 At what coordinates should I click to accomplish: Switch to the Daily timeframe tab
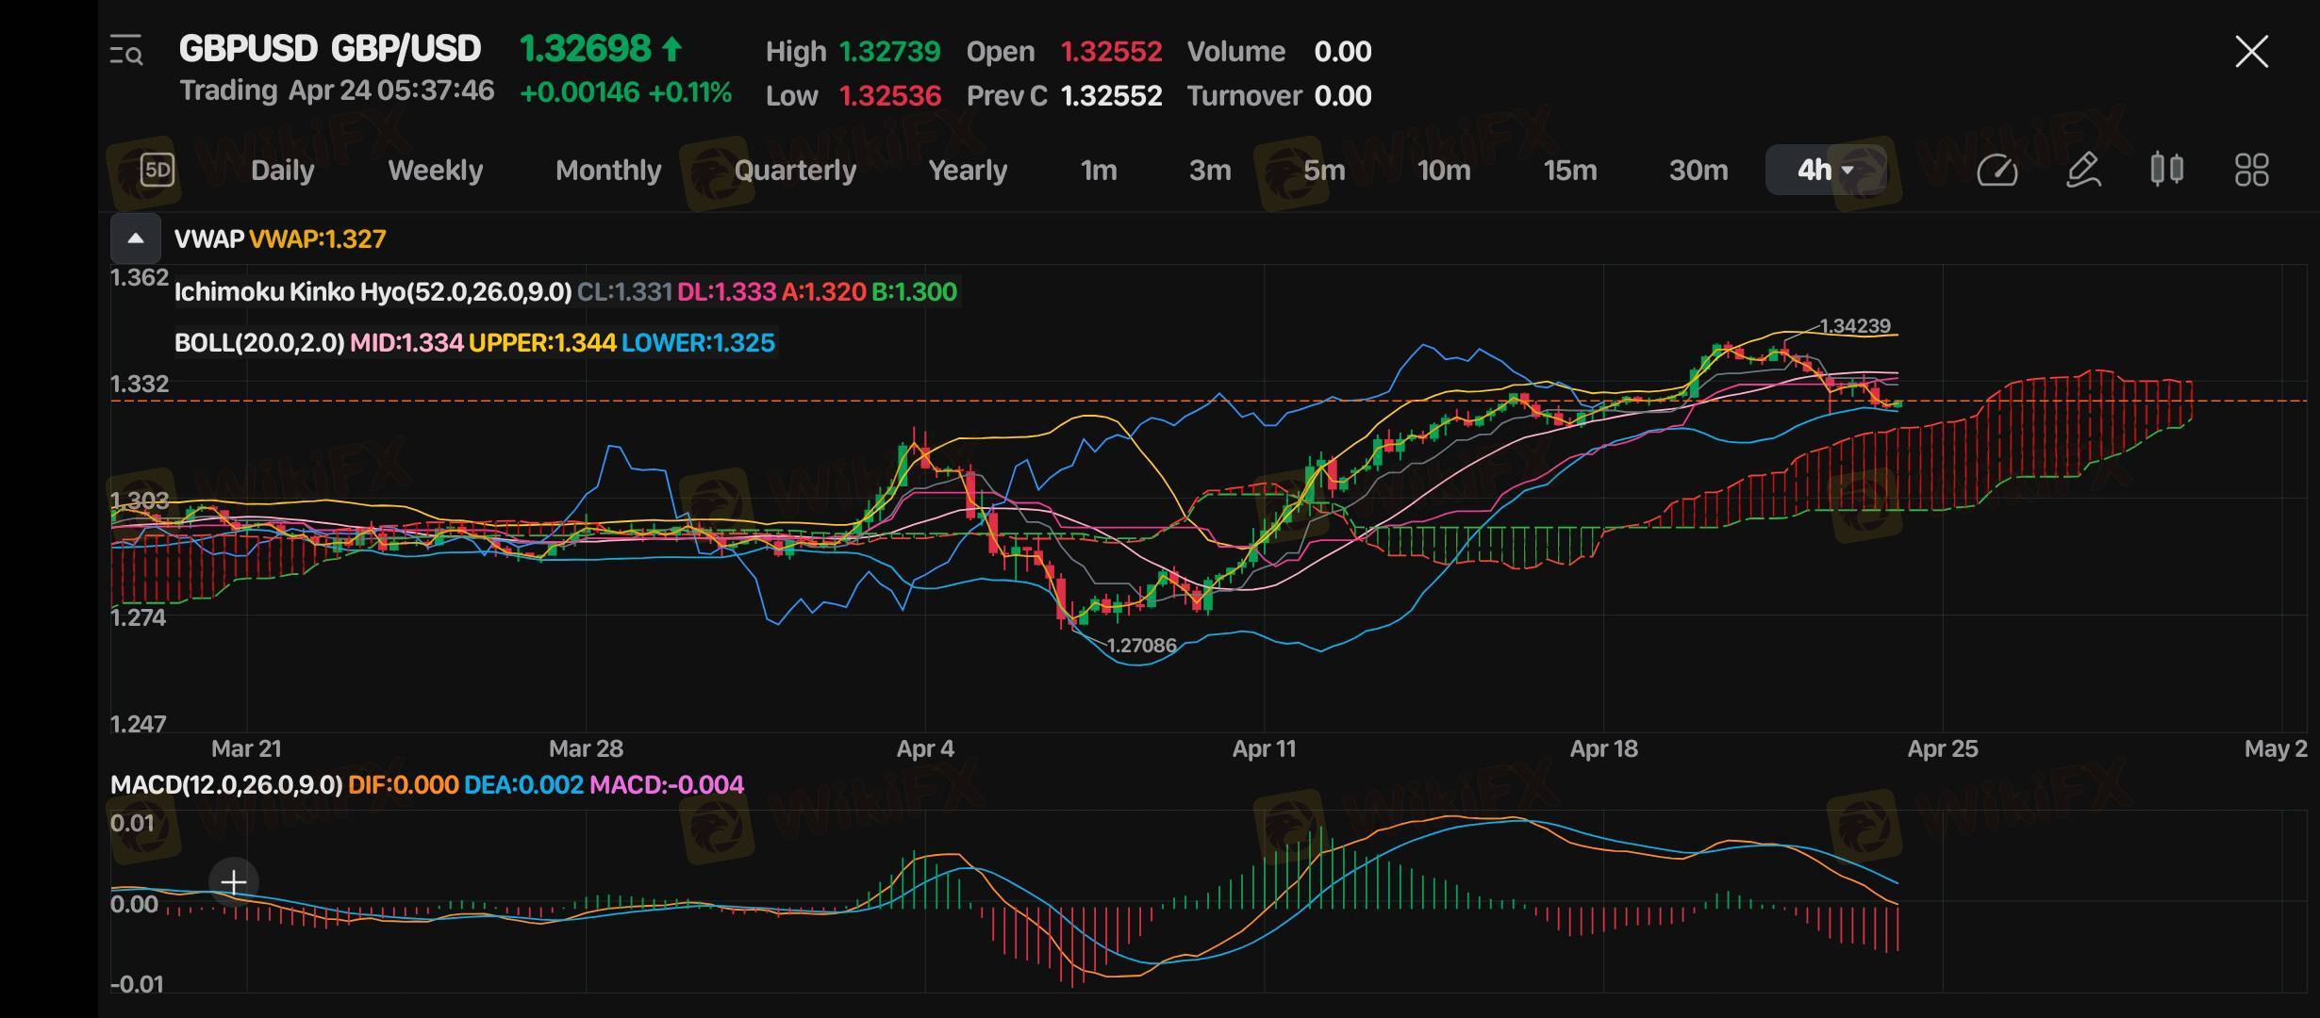[x=282, y=171]
